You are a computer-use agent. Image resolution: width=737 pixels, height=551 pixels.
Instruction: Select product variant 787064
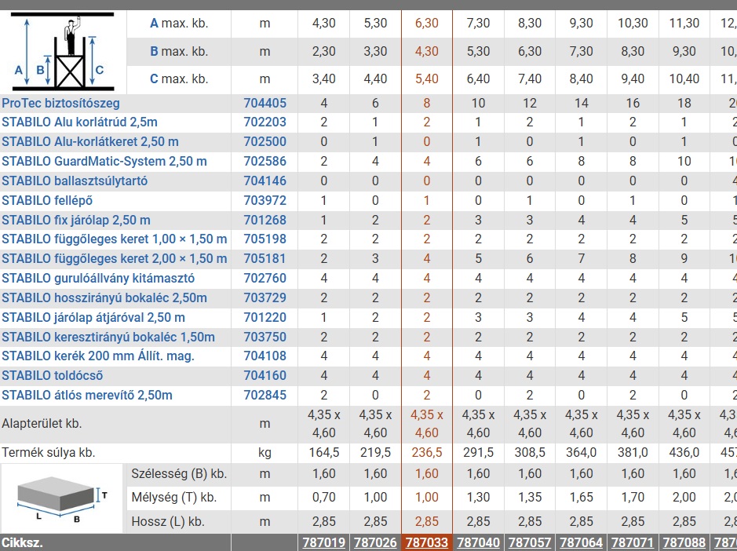pyautogui.click(x=581, y=542)
